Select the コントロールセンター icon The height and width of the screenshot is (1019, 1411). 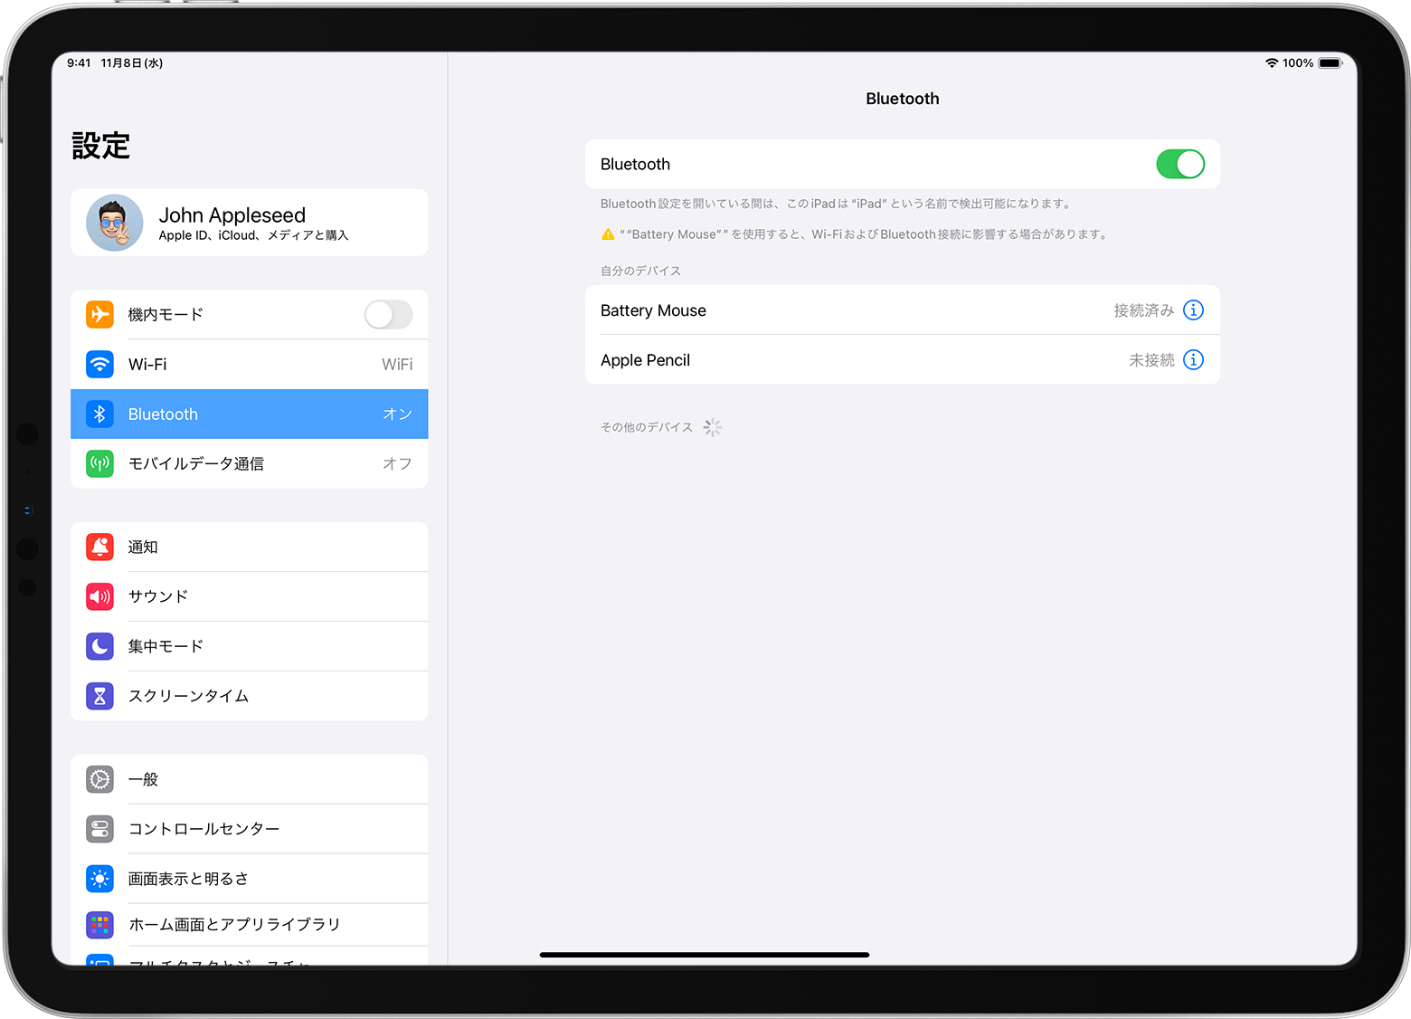99,829
